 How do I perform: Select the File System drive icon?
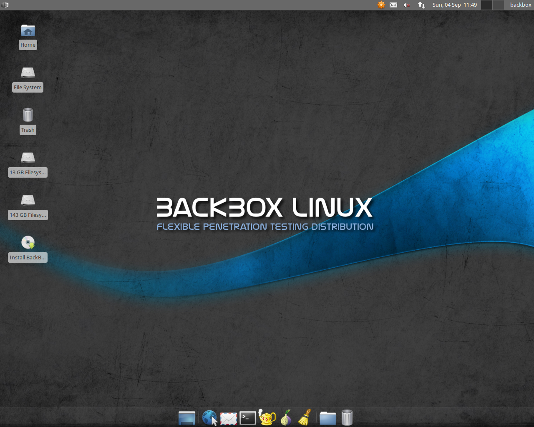pos(28,73)
